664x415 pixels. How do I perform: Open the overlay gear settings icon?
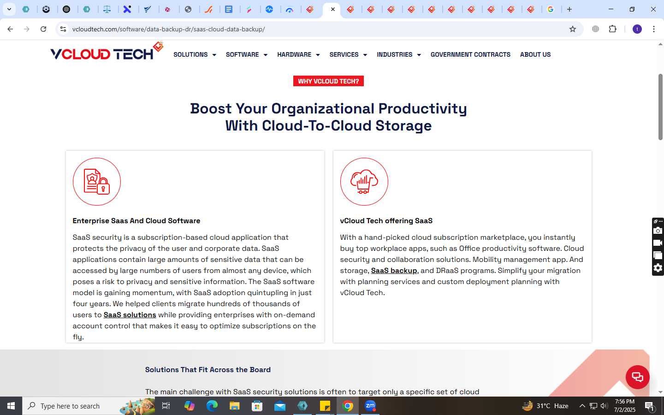pyautogui.click(x=658, y=268)
